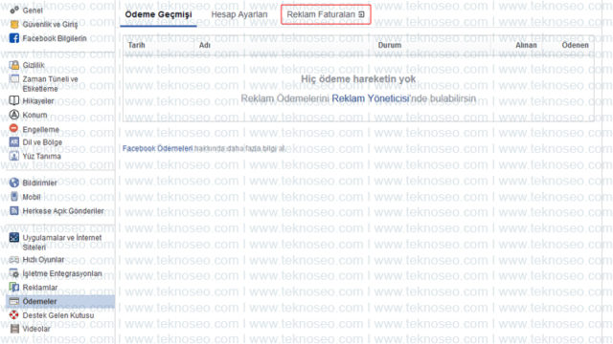Click the Herkese Açık Gönderiler feed icon
This screenshot has height=344, width=613.
tap(14, 210)
